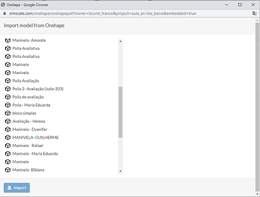Select the Avaliação - Helena model

point(29,121)
